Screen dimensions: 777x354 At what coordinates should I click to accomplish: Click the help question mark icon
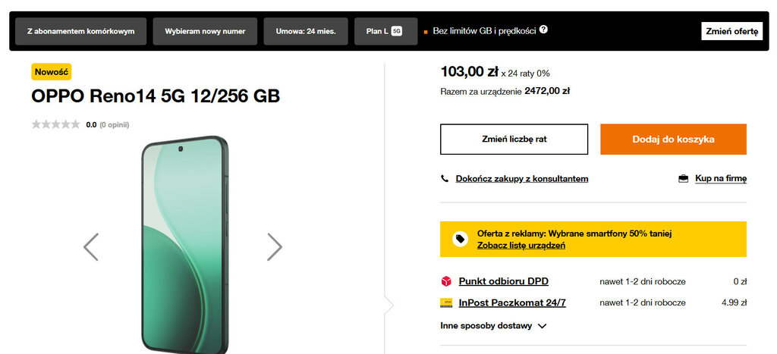(543, 30)
